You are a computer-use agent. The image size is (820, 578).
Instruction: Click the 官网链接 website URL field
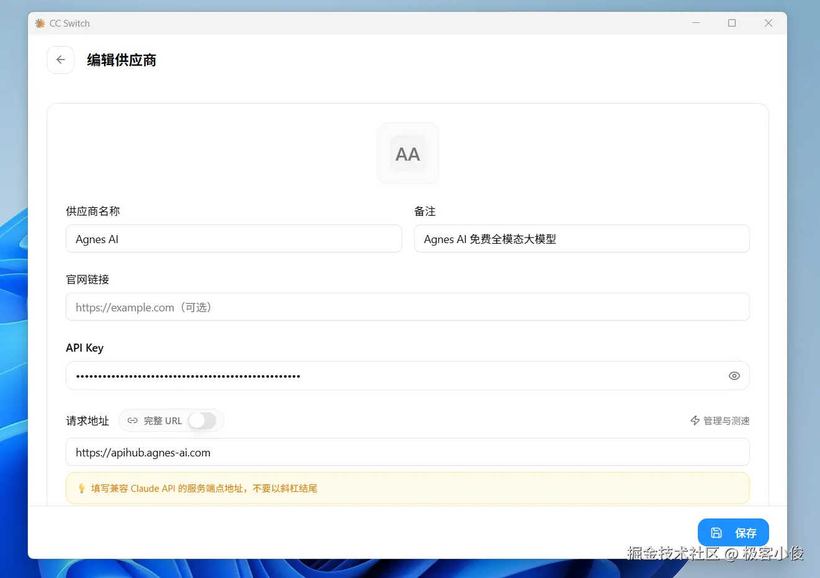coord(408,307)
